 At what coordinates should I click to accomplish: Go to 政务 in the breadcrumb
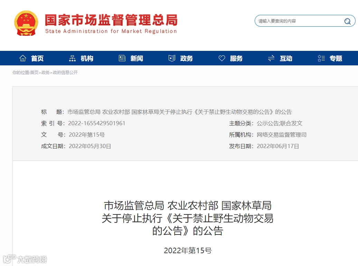tap(45, 72)
